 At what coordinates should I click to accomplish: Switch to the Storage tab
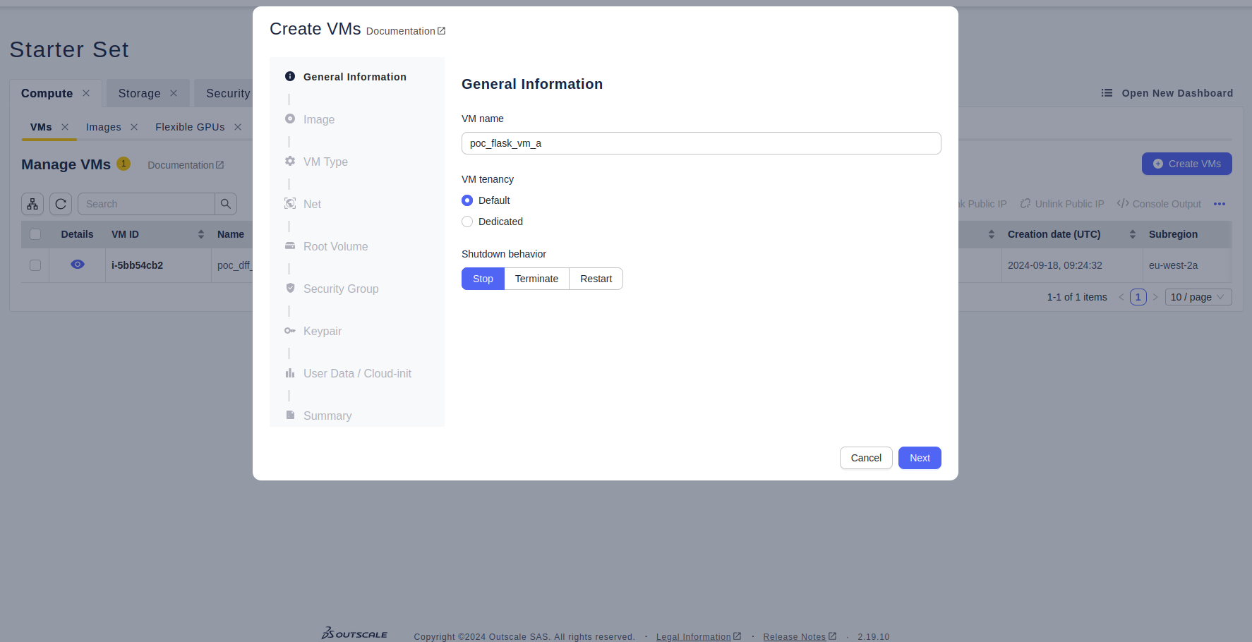(x=139, y=93)
